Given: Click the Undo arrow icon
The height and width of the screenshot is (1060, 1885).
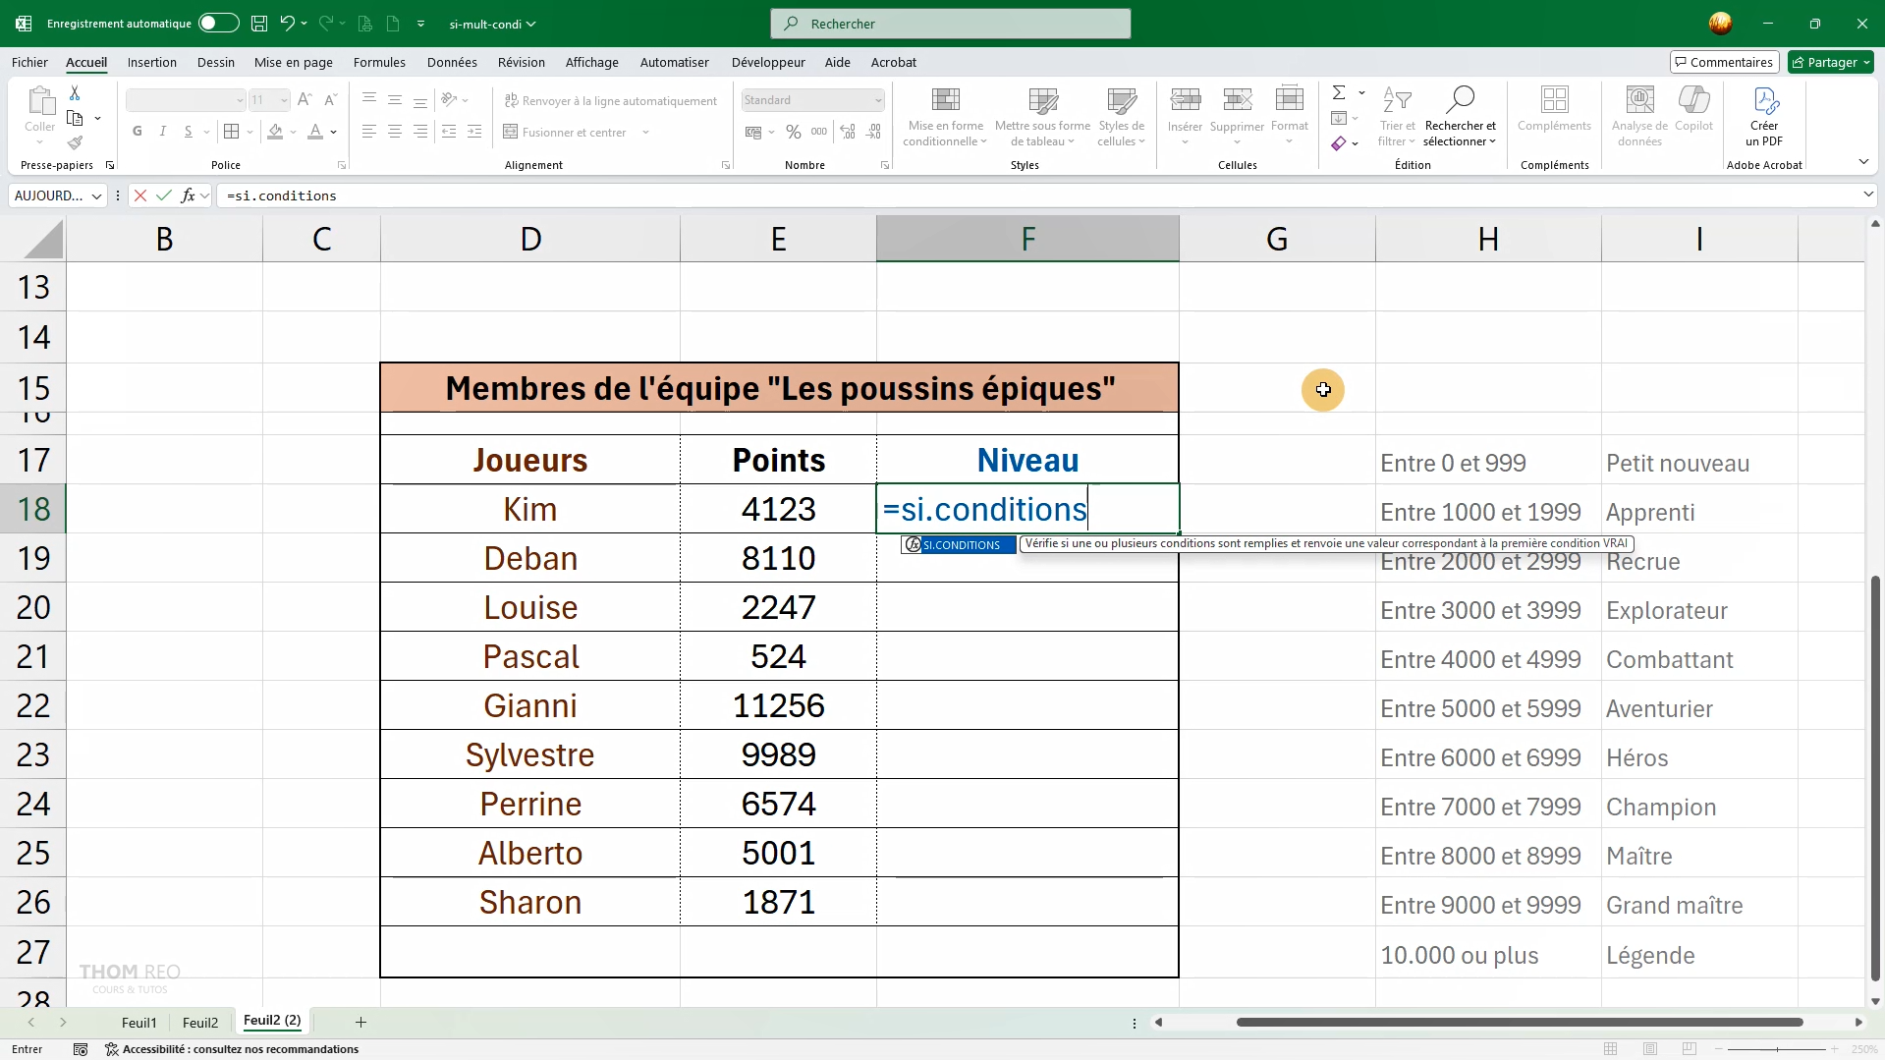Looking at the screenshot, I should [x=287, y=24].
